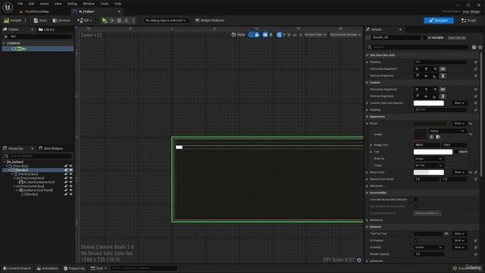
Task: Set Content Vertical Alignment to center
Action: tap(426, 96)
